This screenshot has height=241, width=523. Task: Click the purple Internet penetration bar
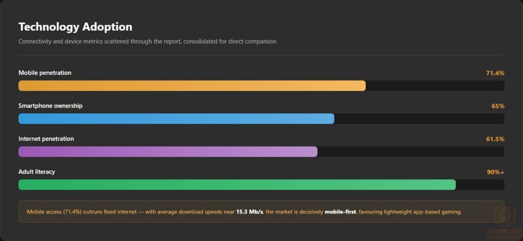click(168, 152)
